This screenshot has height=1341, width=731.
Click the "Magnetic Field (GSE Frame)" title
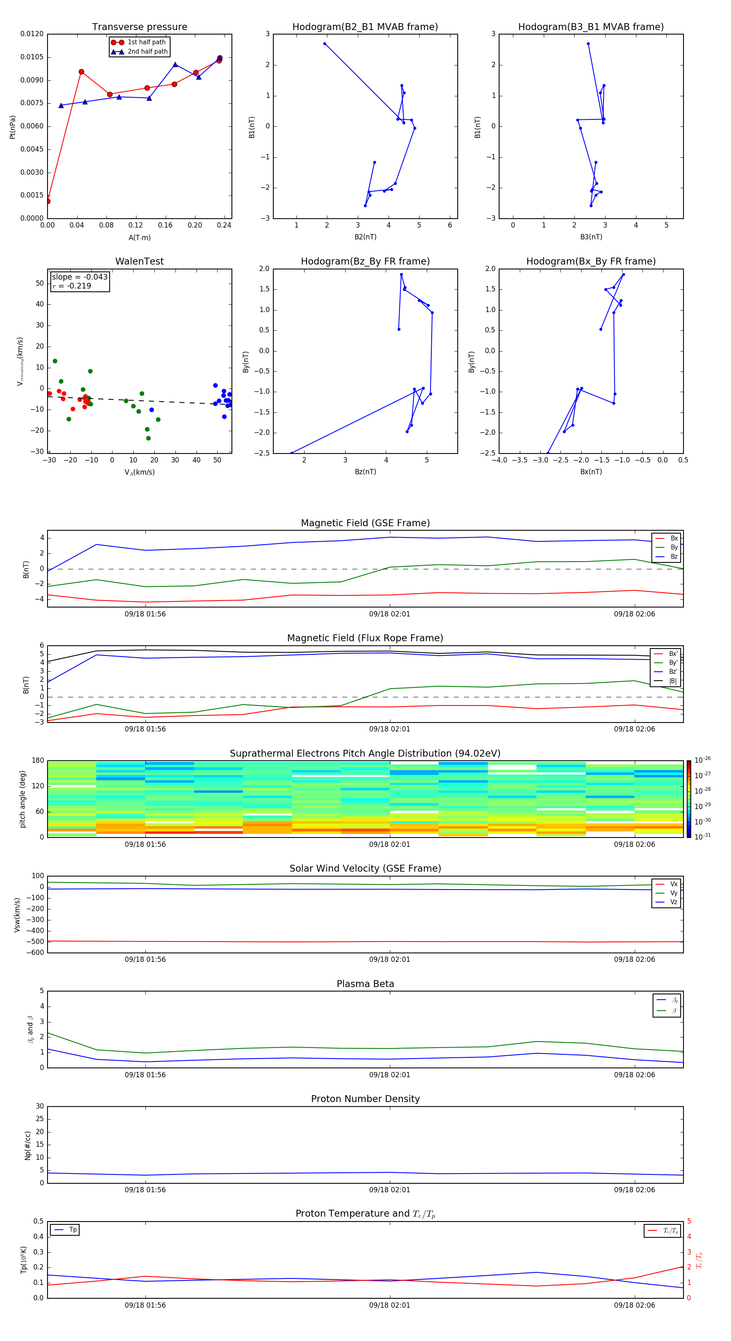(365, 523)
